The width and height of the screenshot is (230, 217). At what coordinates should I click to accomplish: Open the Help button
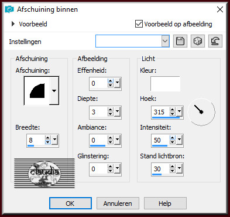click(x=165, y=204)
